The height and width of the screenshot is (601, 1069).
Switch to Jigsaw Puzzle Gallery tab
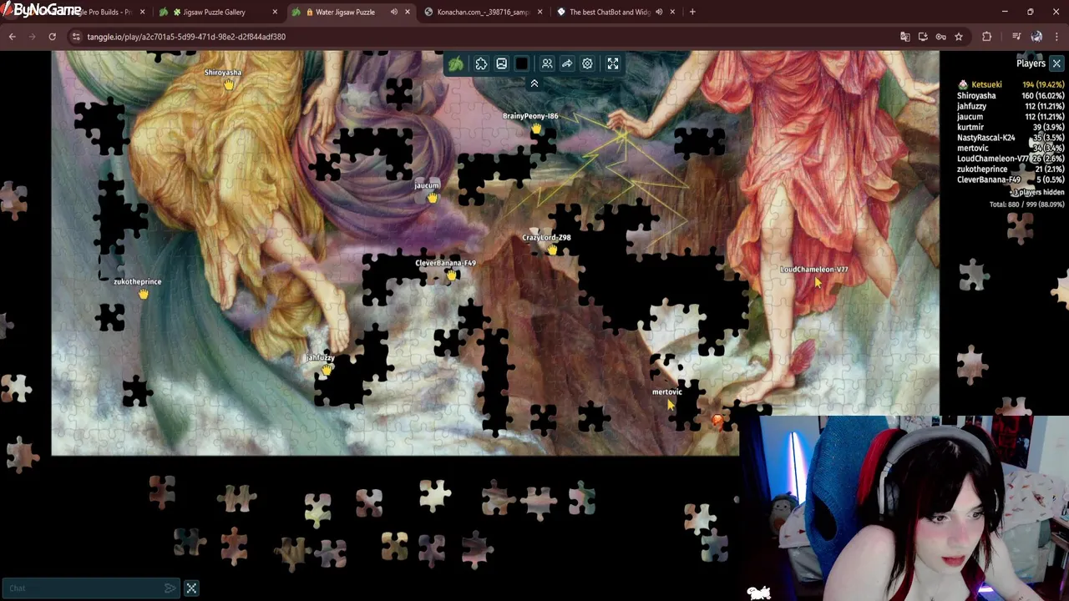[215, 12]
